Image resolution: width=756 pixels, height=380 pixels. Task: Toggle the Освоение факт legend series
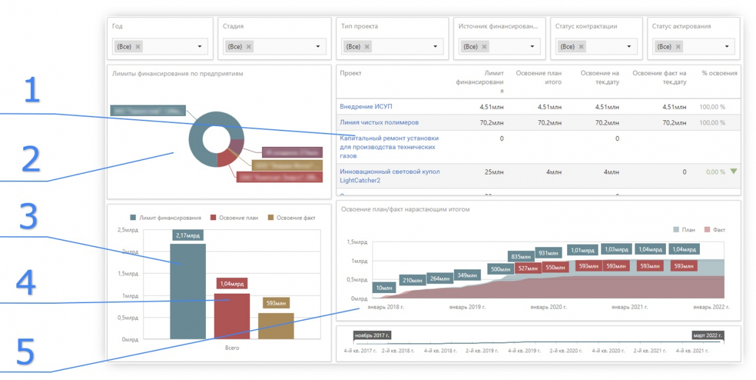292,218
